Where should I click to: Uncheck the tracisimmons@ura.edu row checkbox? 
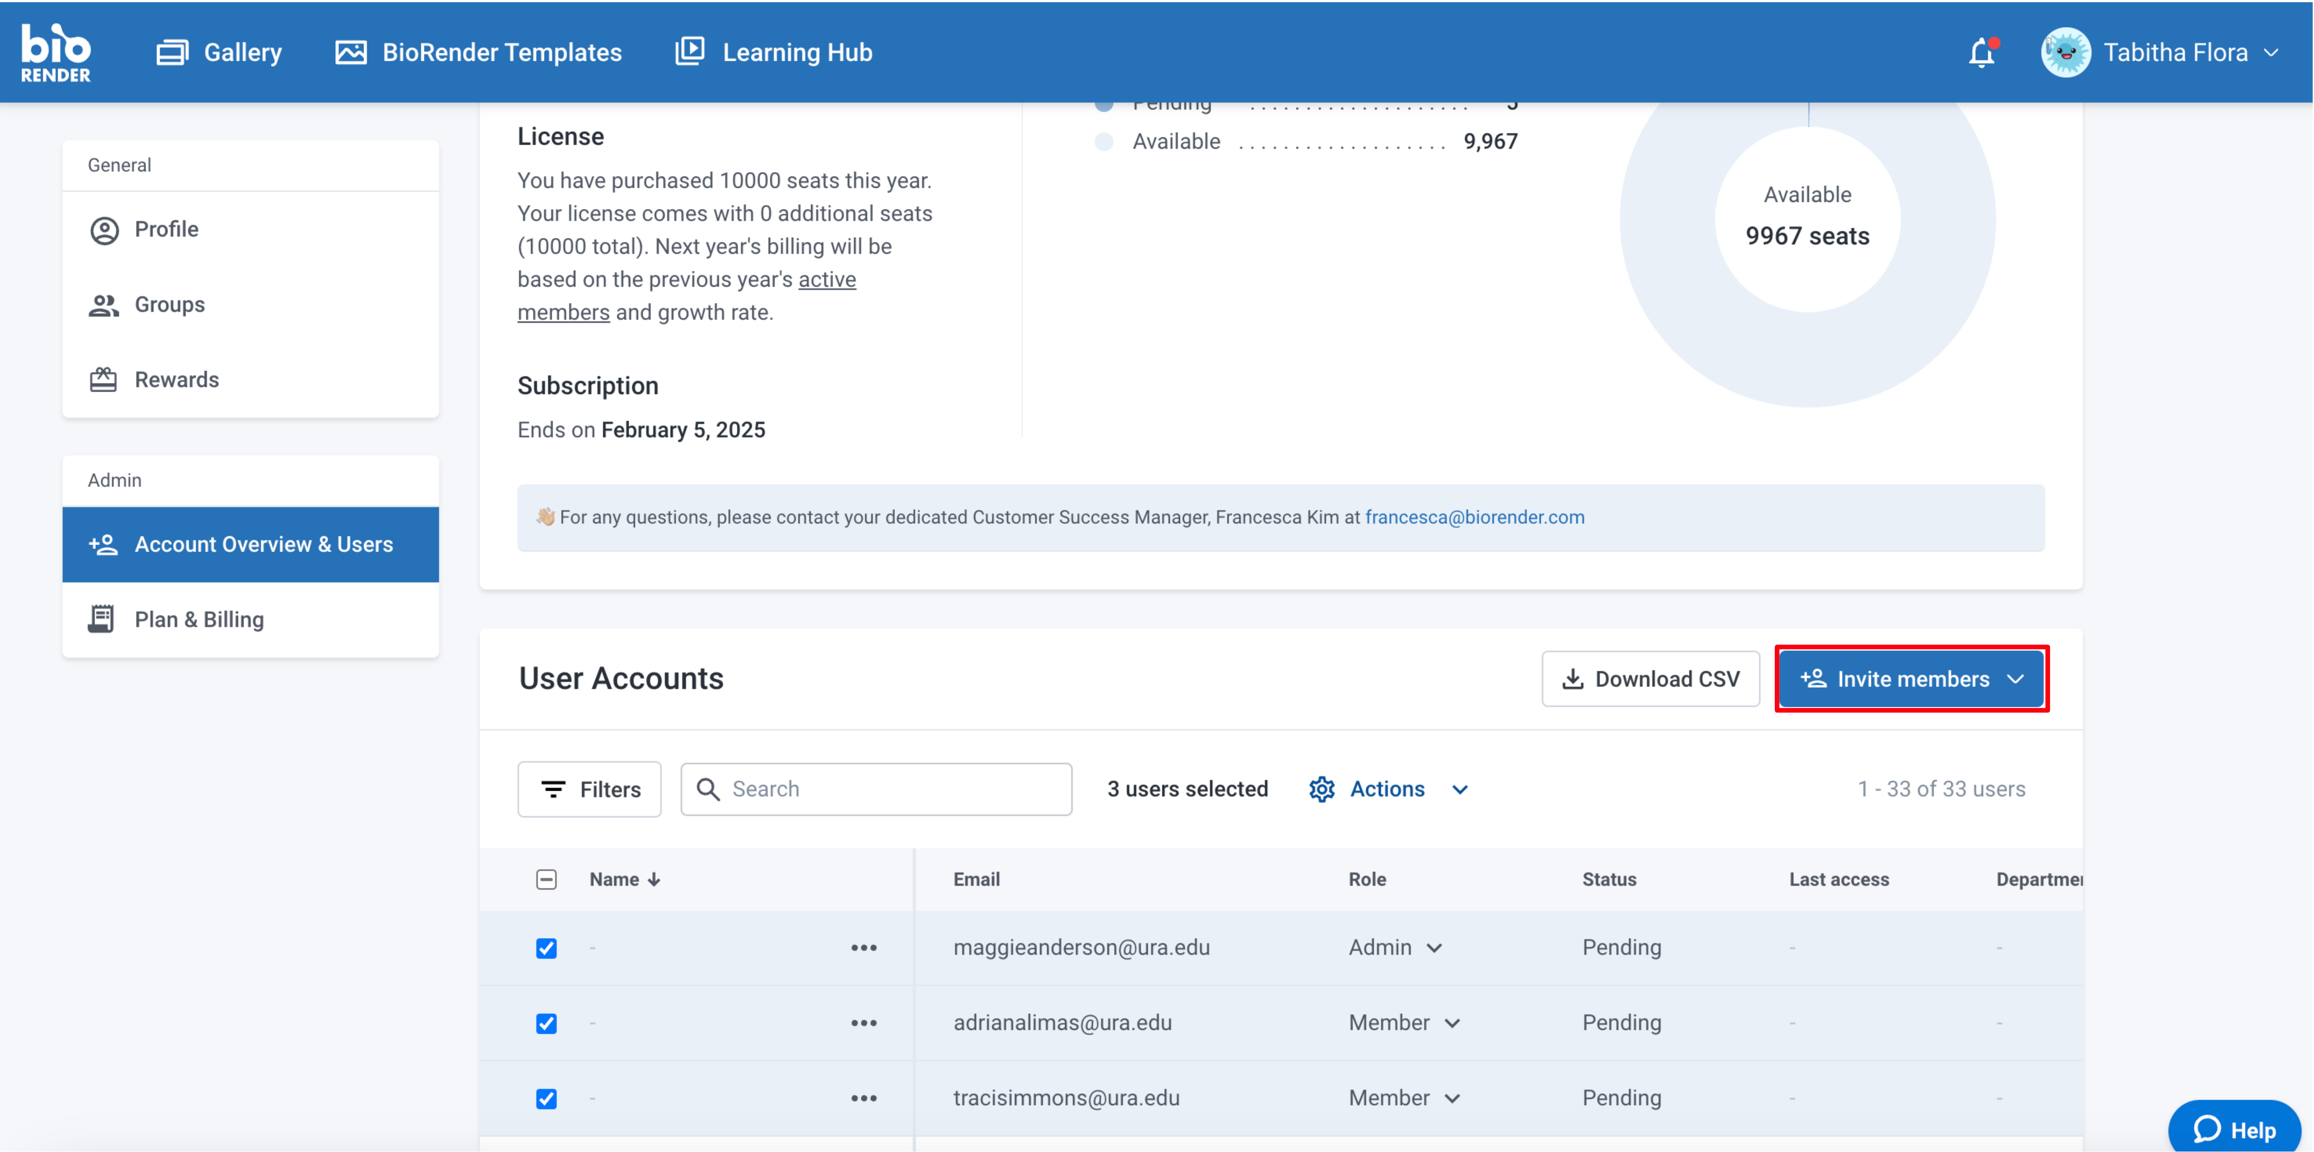[x=546, y=1099]
